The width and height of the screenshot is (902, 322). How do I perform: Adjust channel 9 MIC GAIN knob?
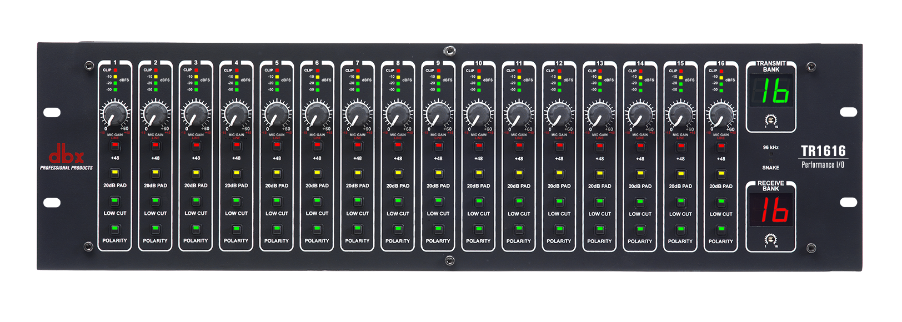pos(438,115)
